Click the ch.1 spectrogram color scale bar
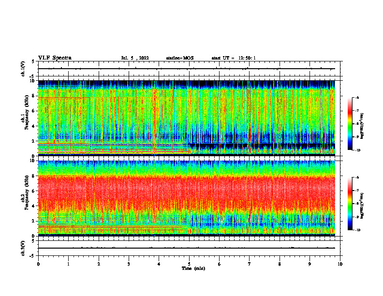 point(350,124)
